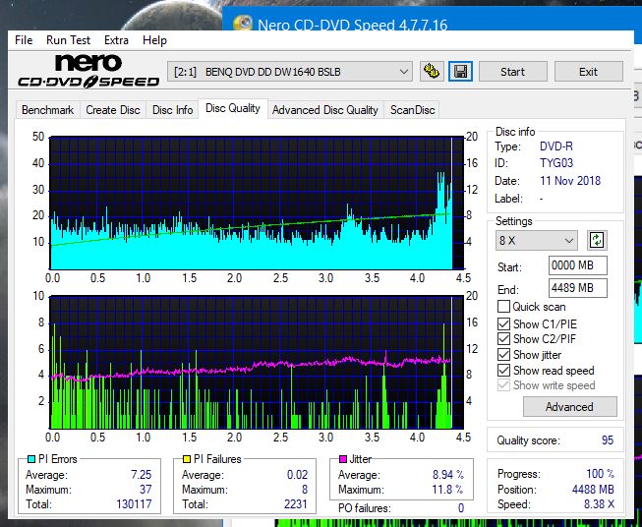Click the Position 4488 MB value
Viewport: 642px width, 527px height.
click(593, 490)
